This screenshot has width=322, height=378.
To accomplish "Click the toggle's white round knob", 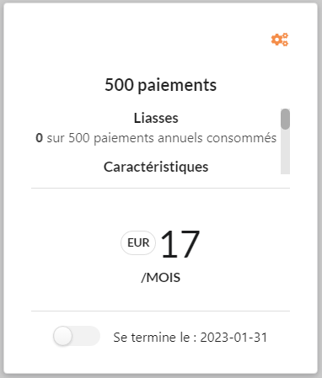I will click(x=62, y=336).
